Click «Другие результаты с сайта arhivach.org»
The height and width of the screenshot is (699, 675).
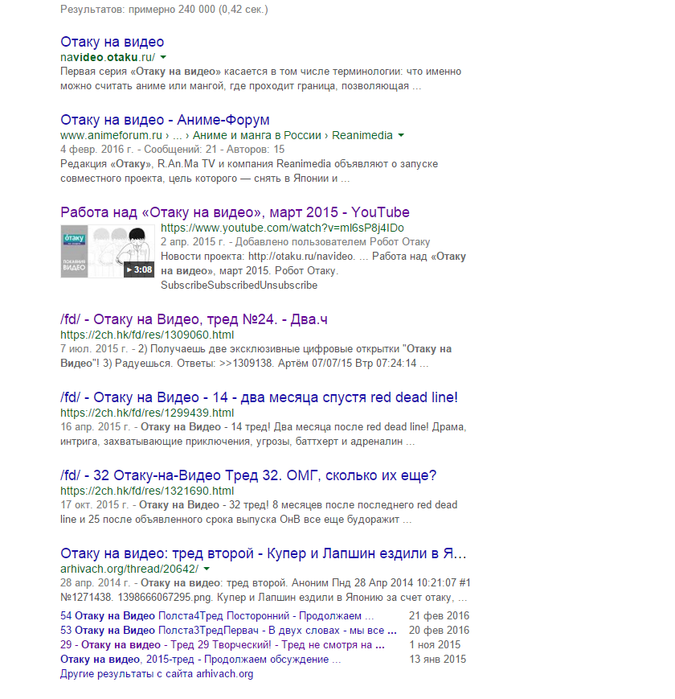pyautogui.click(x=157, y=673)
